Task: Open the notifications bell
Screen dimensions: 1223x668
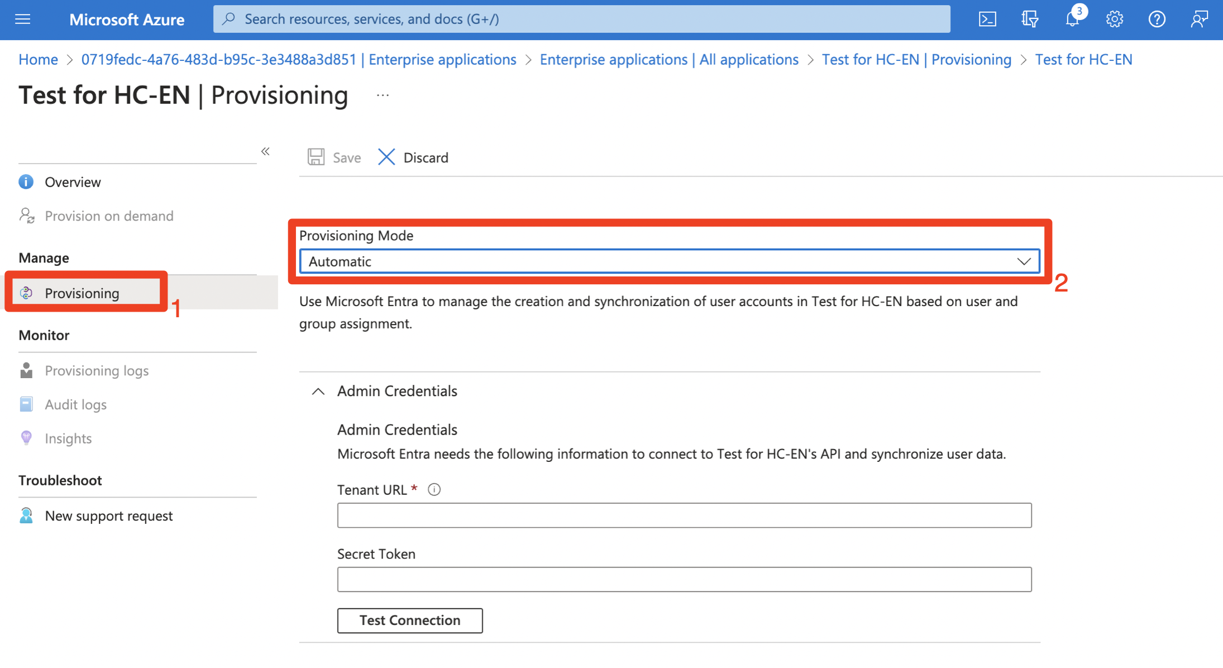Action: tap(1072, 20)
